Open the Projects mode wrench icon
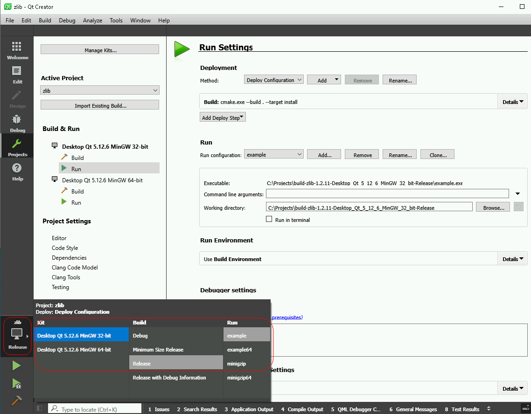 click(x=17, y=144)
